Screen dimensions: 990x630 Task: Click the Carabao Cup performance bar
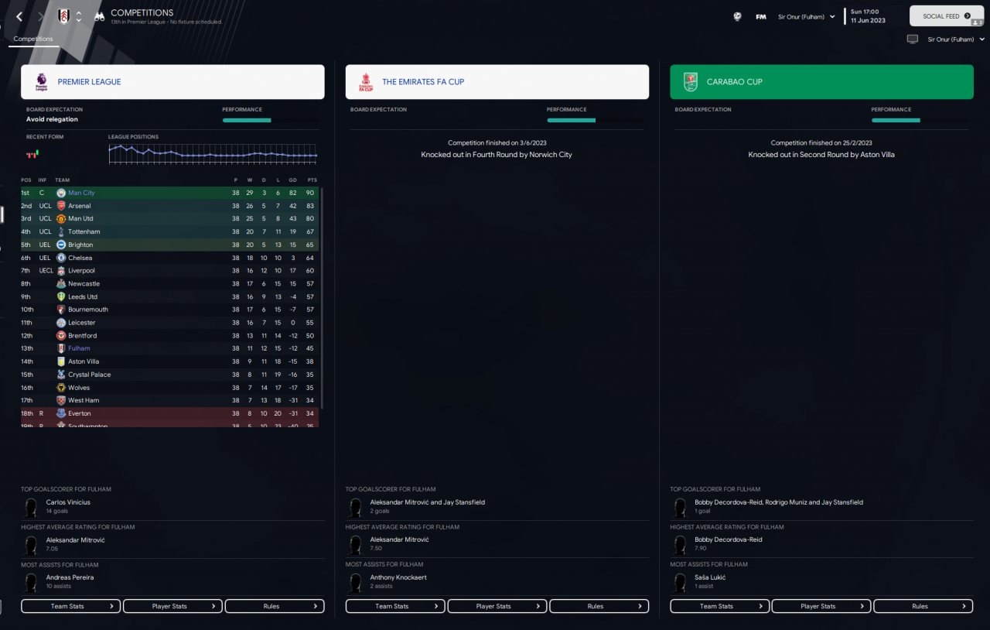pyautogui.click(x=919, y=121)
